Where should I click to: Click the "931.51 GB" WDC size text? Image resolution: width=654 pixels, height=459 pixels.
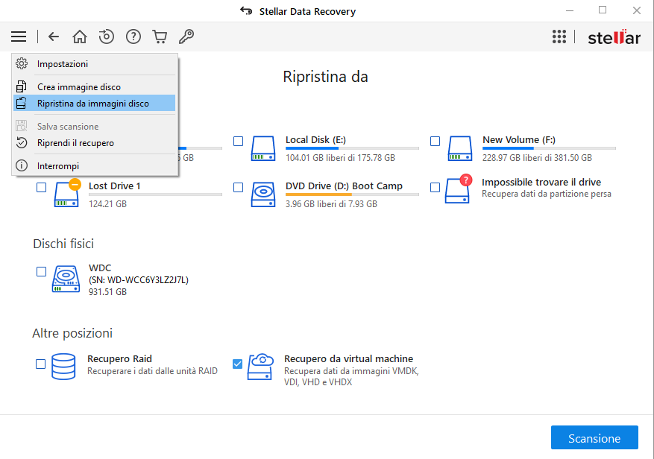click(x=107, y=292)
